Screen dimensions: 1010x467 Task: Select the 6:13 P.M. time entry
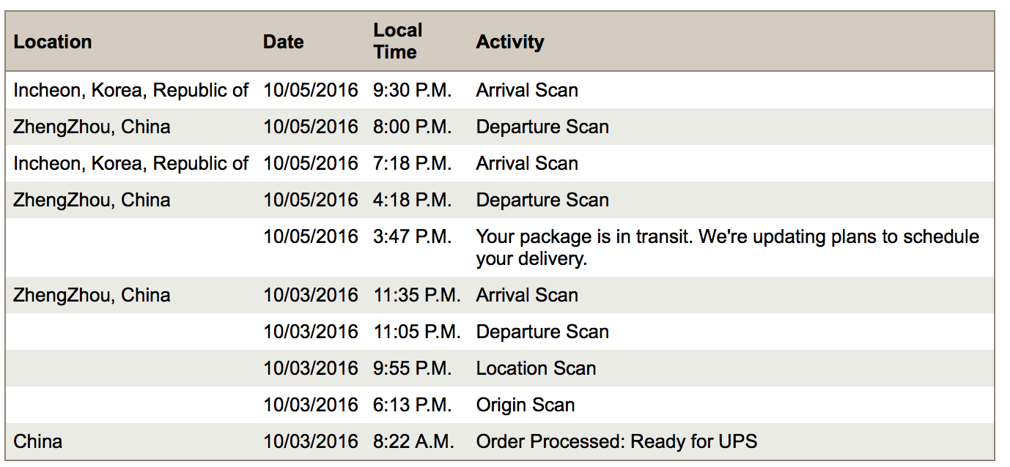[412, 405]
